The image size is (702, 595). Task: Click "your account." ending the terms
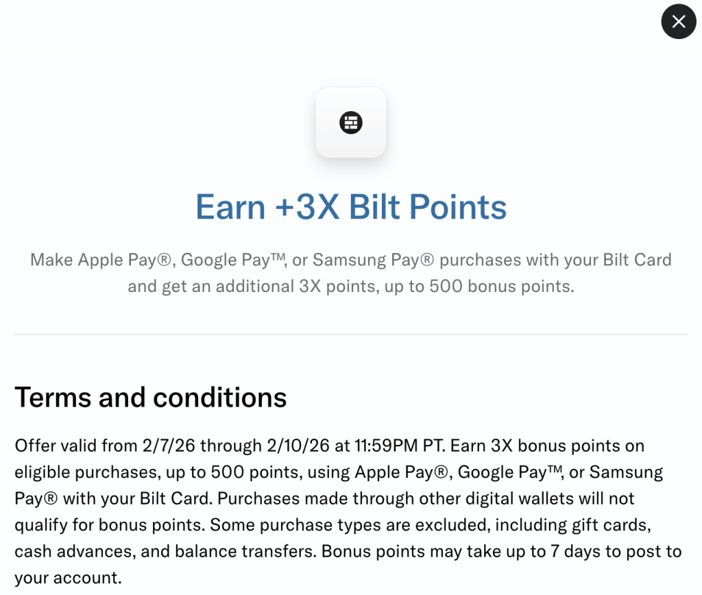67,578
